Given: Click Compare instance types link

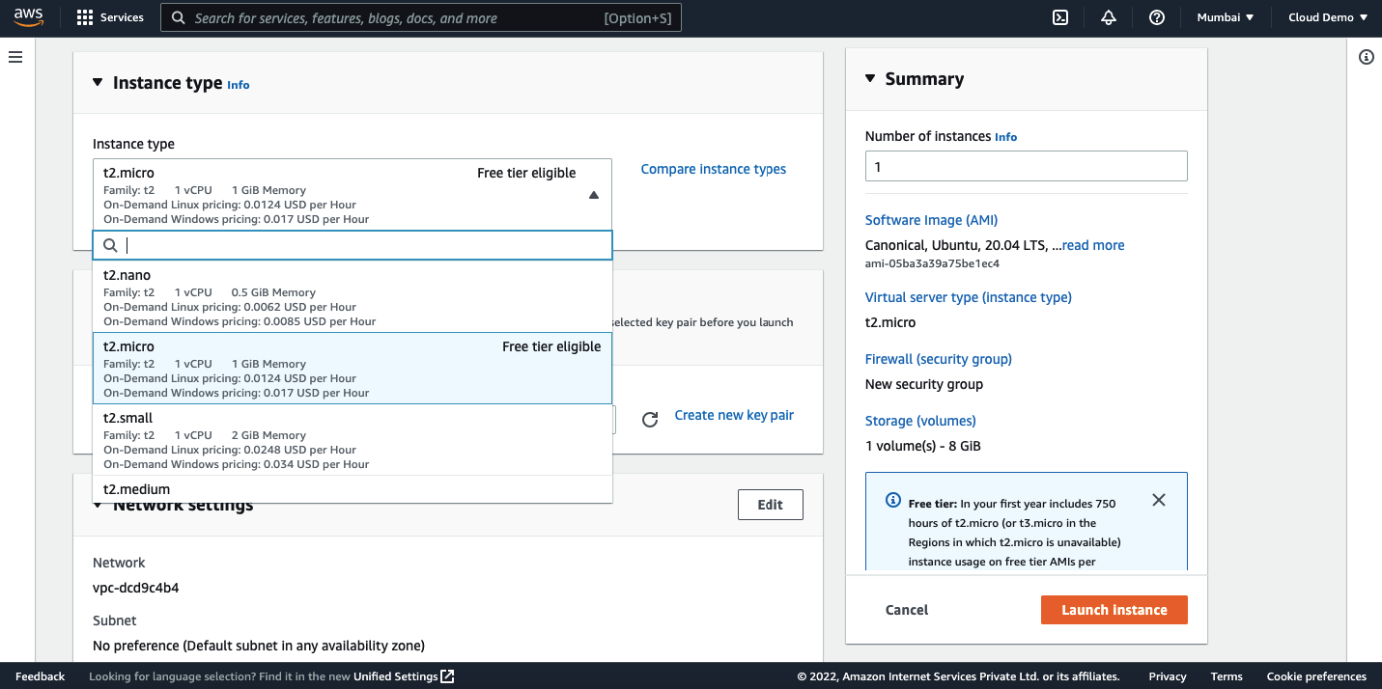Looking at the screenshot, I should tap(714, 169).
